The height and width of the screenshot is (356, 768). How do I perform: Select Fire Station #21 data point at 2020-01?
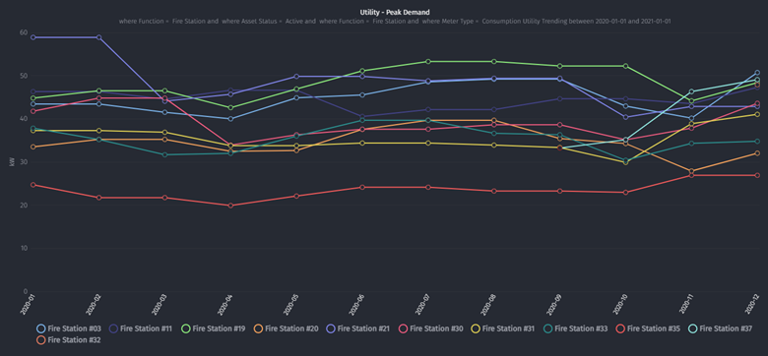[x=32, y=37]
